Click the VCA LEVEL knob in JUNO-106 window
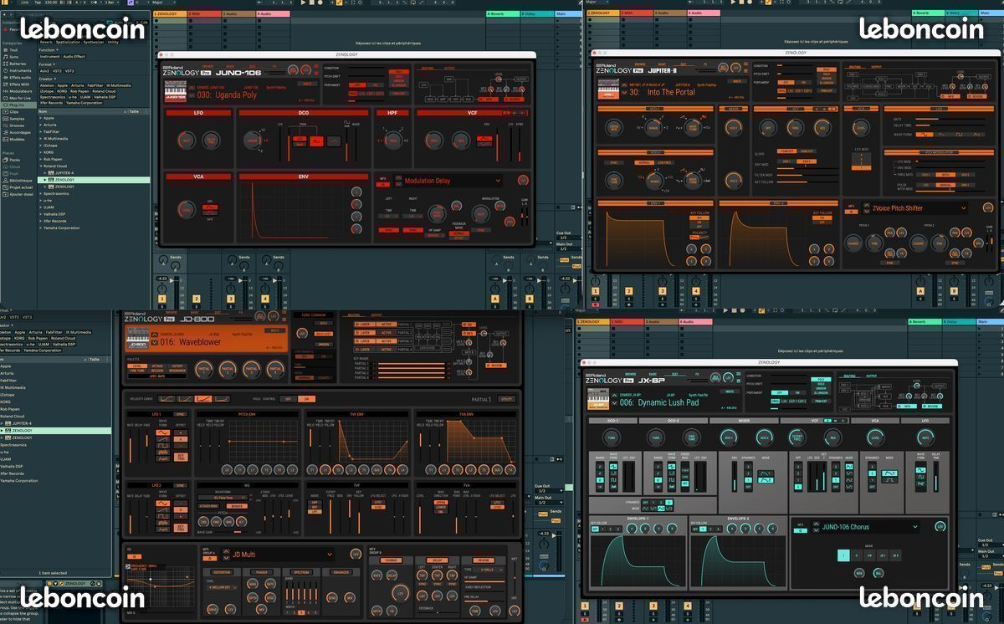The image size is (1004, 624). 187,209
